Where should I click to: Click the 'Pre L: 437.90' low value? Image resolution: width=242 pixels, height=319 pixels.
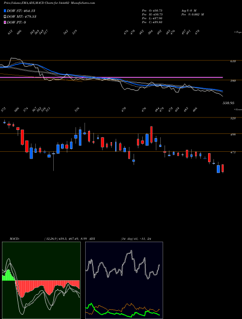point(152,18)
